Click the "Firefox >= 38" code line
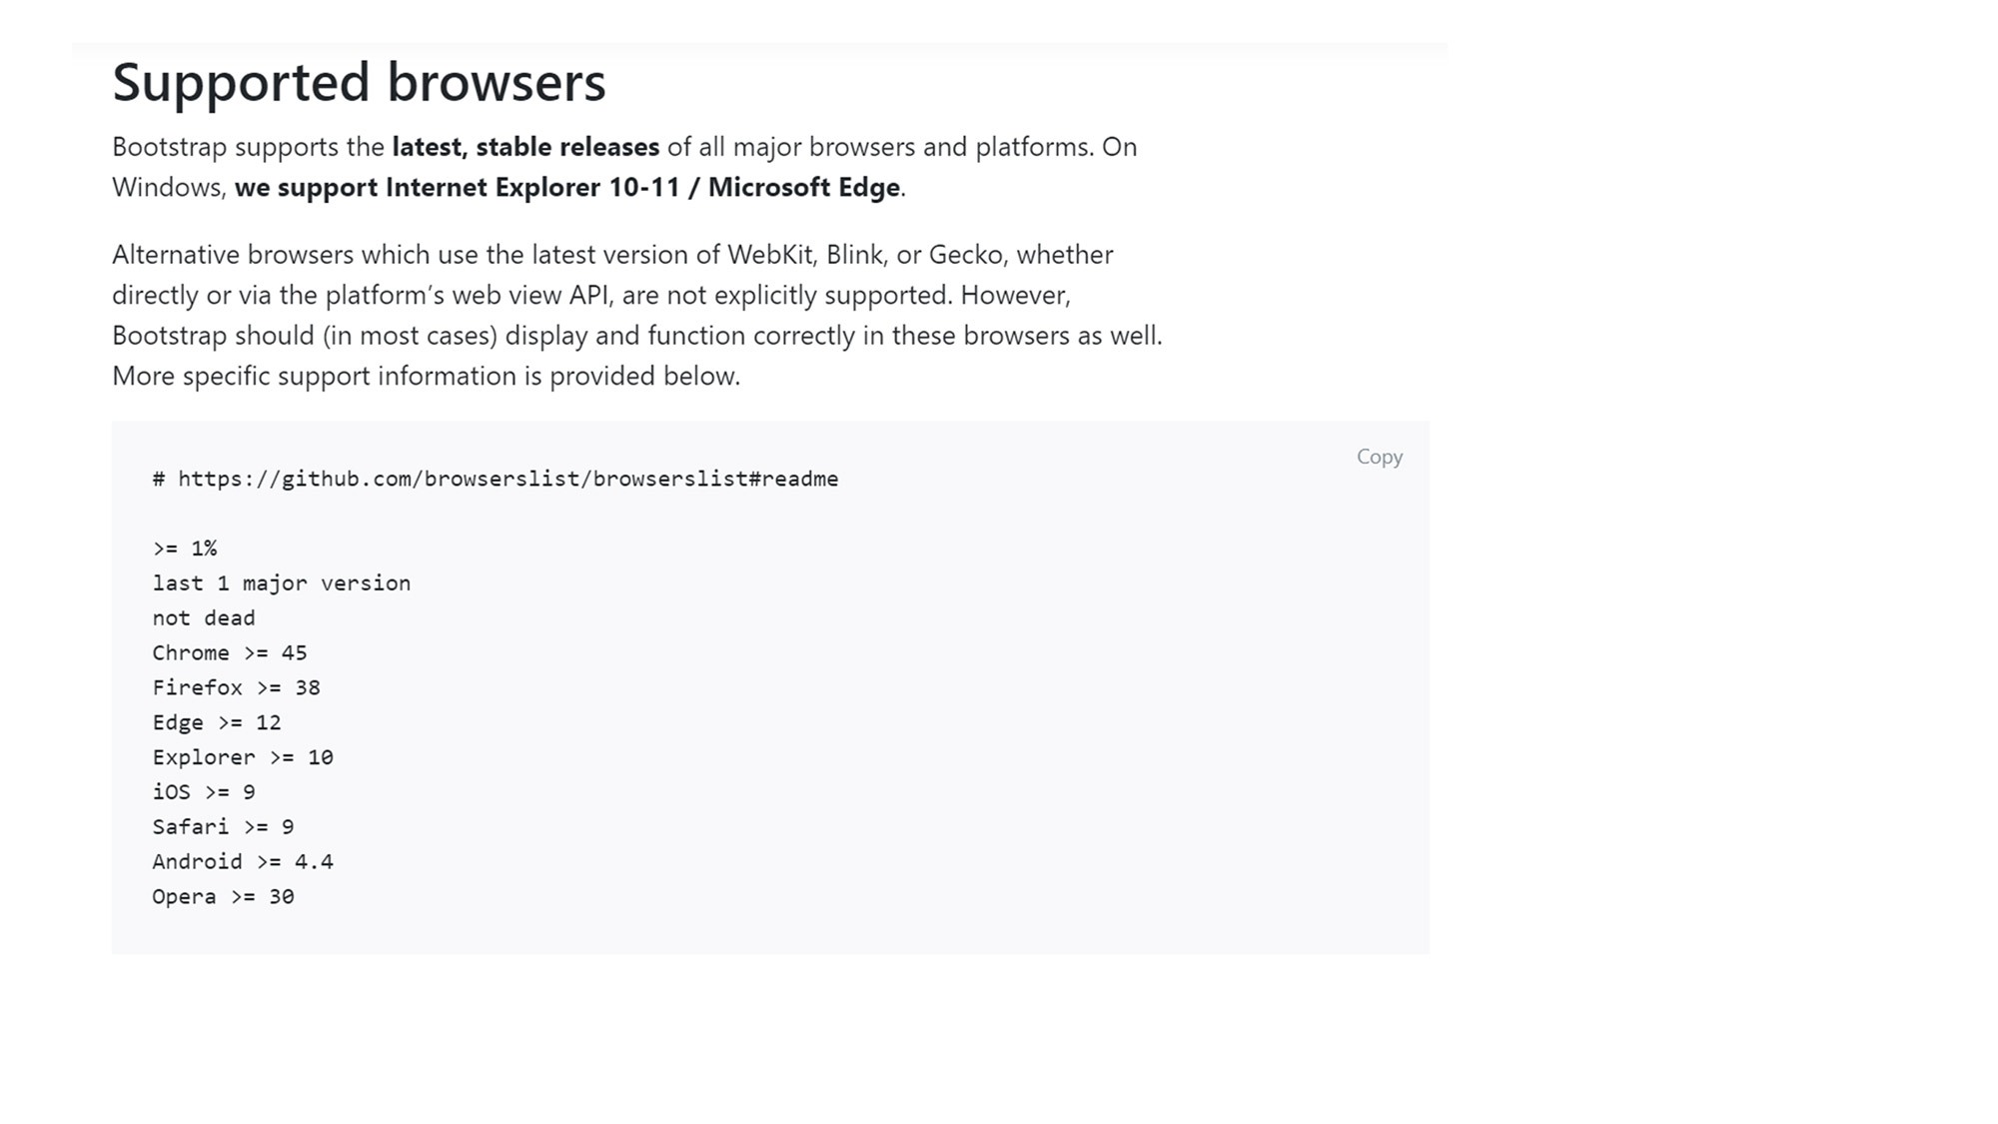Screen dimensions: 1998x1124 click(x=236, y=687)
